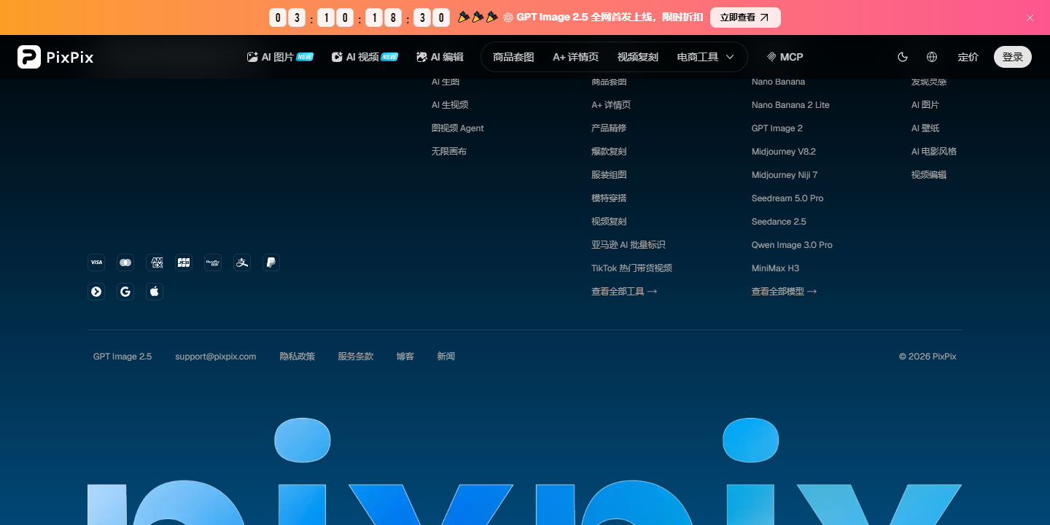Viewport: 1050px width, 525px height.
Task: Select 商品套图 in the top navigation
Action: tap(513, 57)
